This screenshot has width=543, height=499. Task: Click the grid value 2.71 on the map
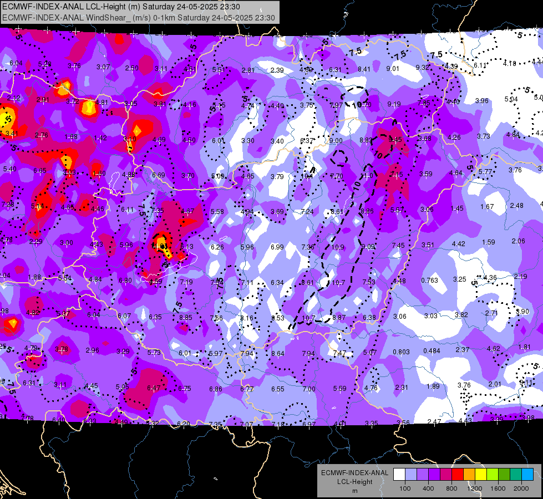[x=491, y=313]
